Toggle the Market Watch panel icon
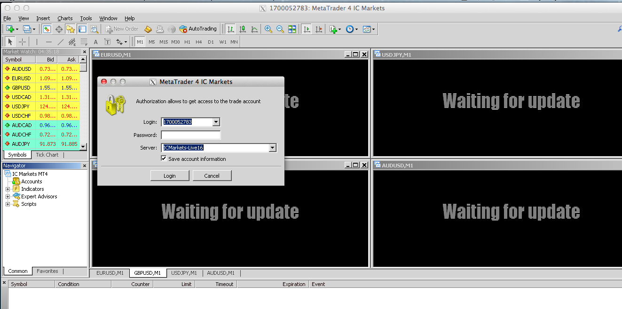The image size is (622, 309). click(x=47, y=29)
